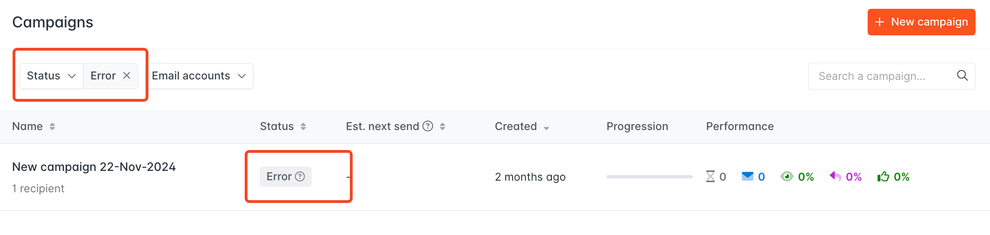Sort campaigns by Name column
This screenshot has width=990, height=235.
tap(52, 126)
